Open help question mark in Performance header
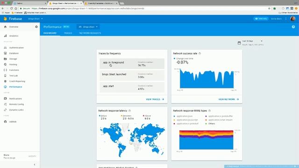 coord(293,27)
